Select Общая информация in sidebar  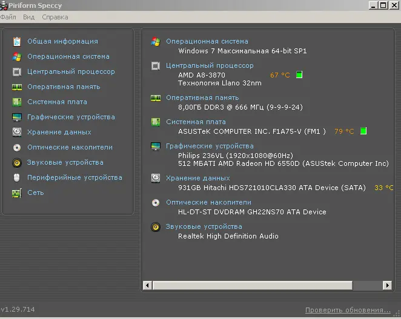[x=62, y=41]
